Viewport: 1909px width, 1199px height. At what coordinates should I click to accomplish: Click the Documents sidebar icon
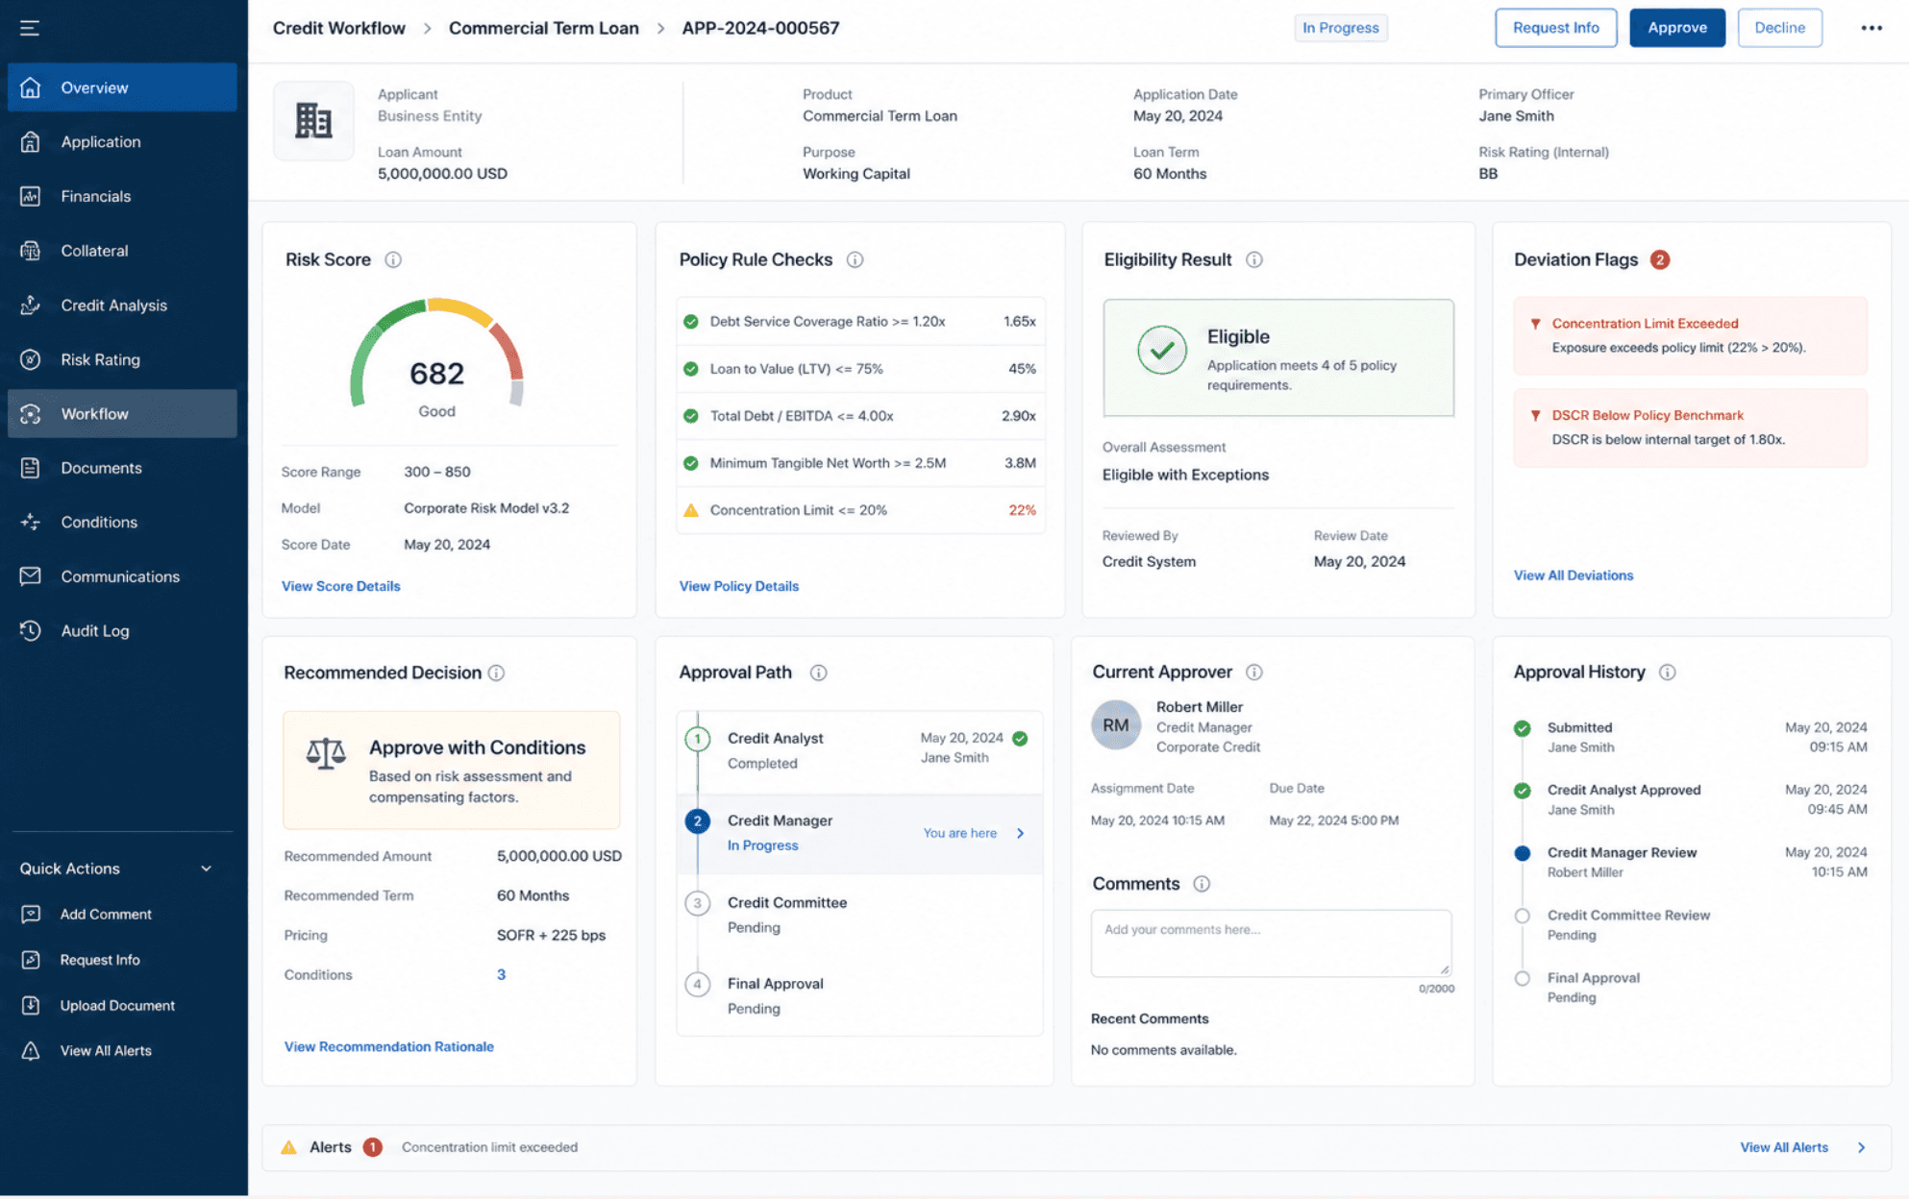tap(31, 468)
